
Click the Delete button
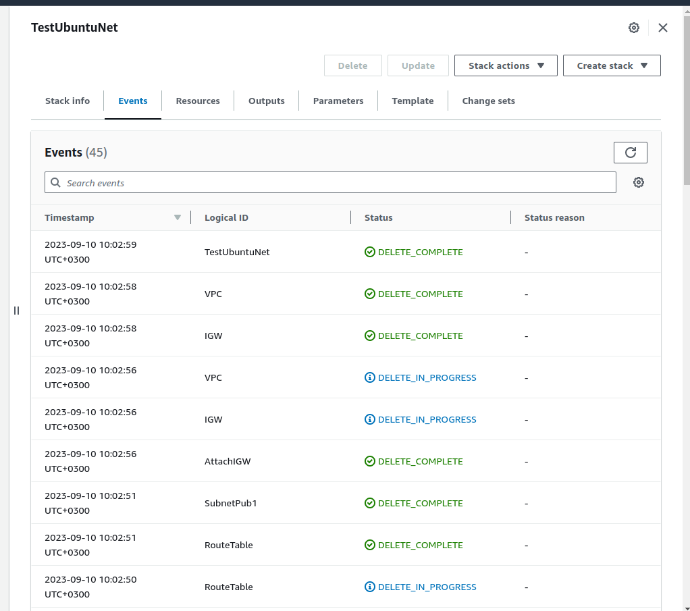point(353,65)
